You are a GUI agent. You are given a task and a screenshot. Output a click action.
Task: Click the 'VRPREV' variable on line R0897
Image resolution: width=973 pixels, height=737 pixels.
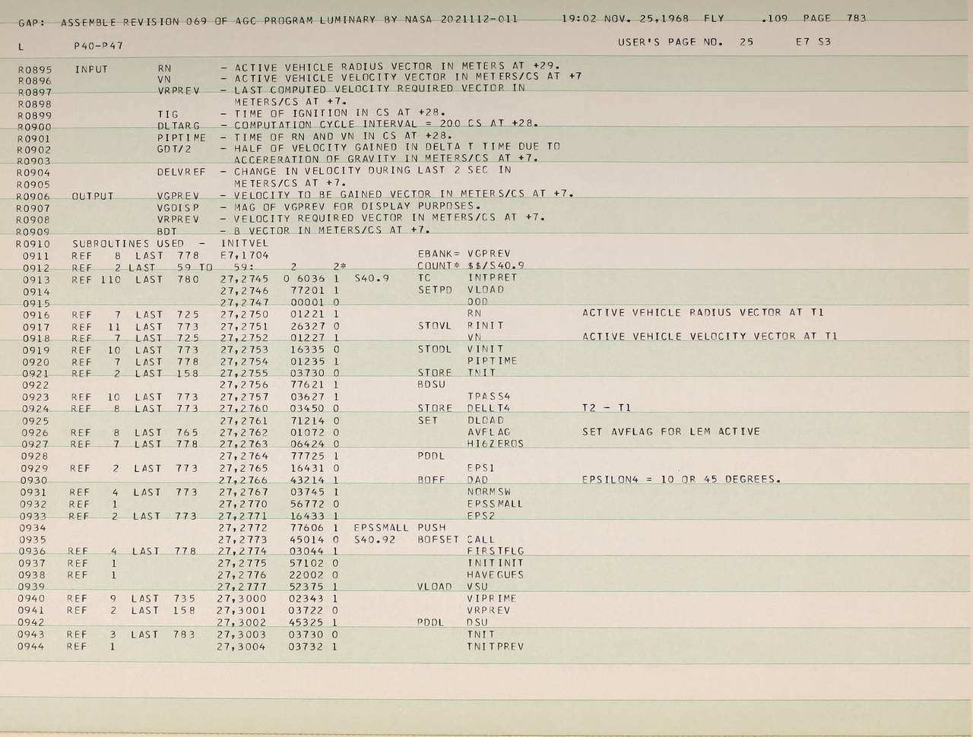coord(178,90)
